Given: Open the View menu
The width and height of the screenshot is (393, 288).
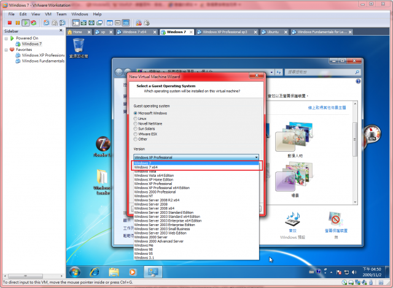Looking at the screenshot, I should tap(36, 14).
